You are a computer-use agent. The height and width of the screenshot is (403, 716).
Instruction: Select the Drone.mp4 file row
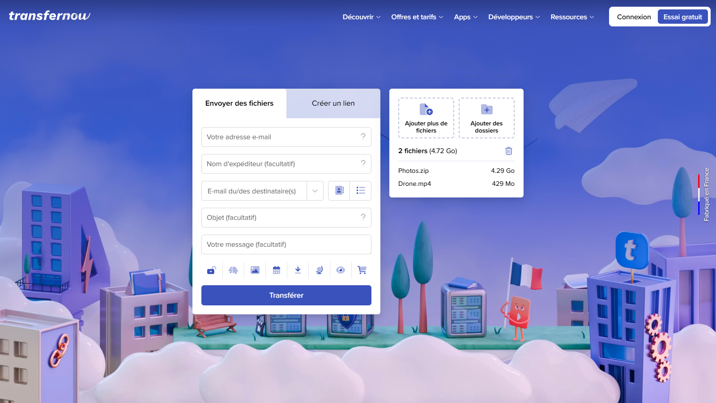(456, 184)
